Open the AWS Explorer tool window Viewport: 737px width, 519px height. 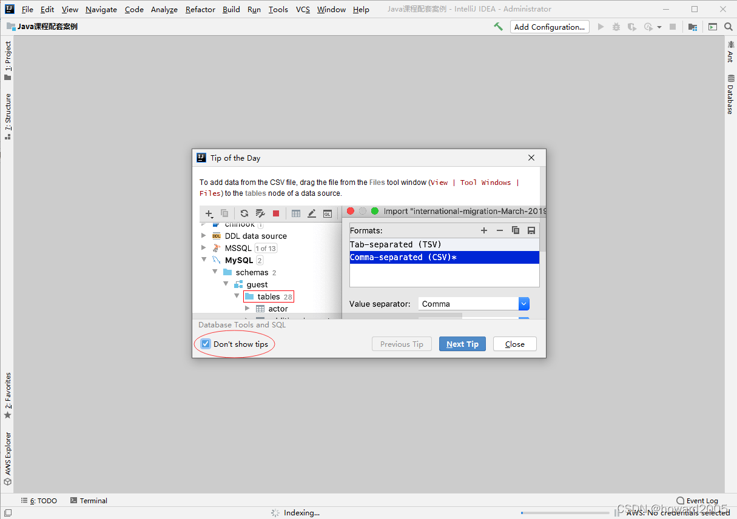pyautogui.click(x=8, y=459)
